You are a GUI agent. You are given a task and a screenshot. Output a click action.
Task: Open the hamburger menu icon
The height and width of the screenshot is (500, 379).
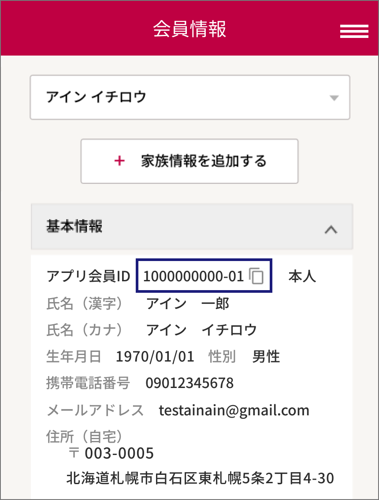354,31
